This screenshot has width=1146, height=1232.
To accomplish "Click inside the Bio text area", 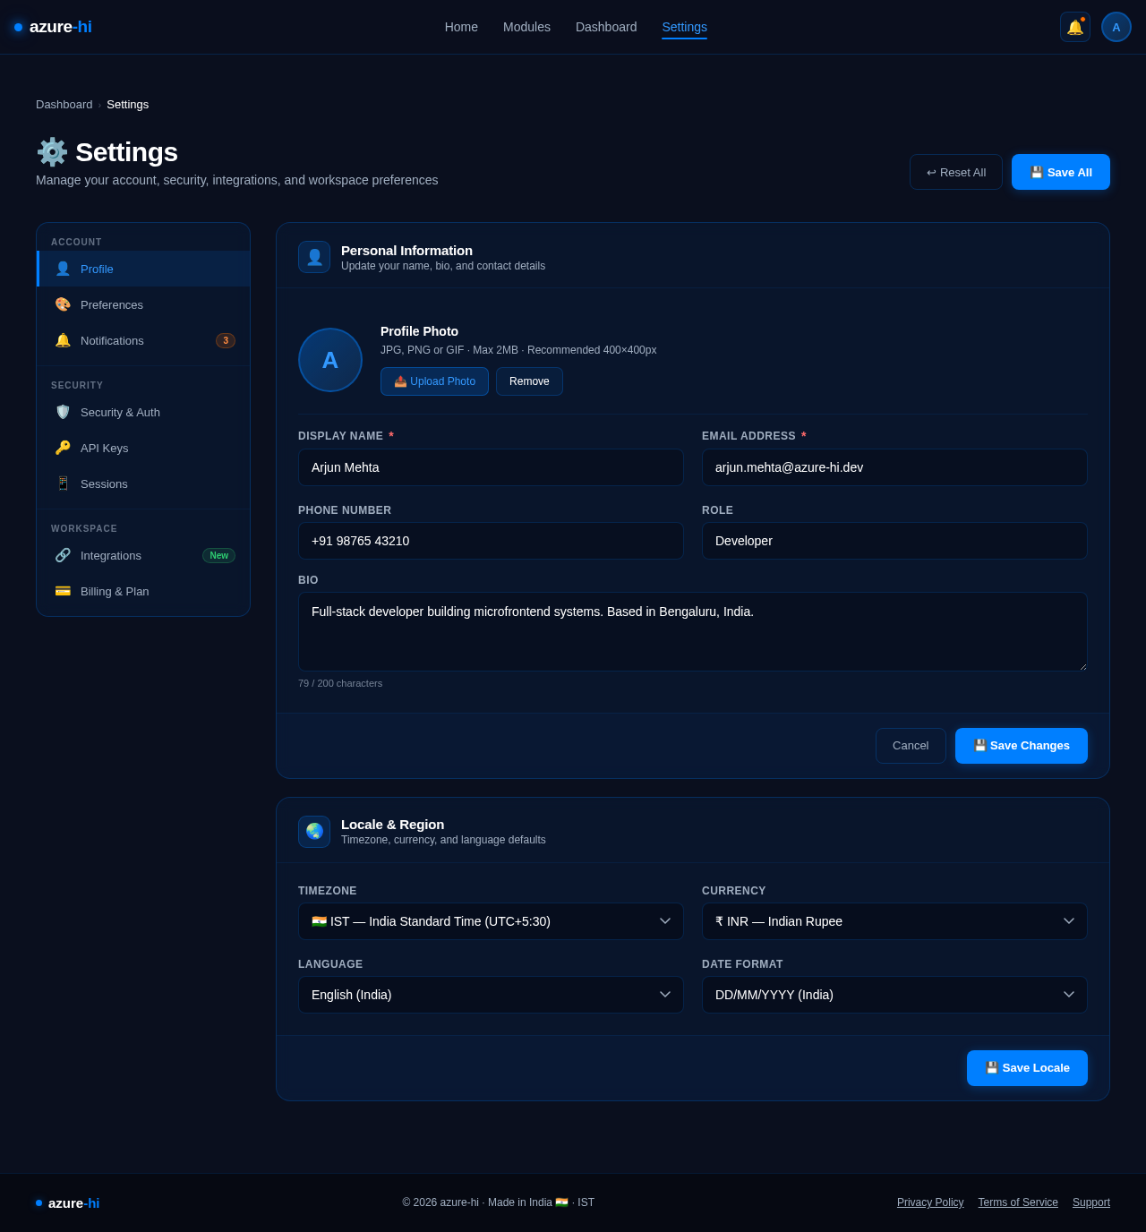I will [692, 631].
